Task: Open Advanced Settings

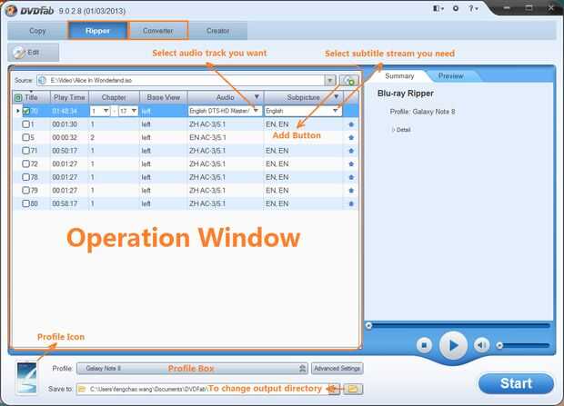Action: 337,368
